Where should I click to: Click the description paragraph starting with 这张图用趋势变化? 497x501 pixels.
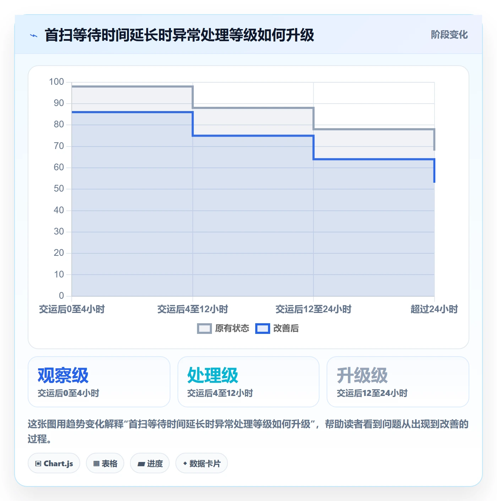tap(248, 431)
